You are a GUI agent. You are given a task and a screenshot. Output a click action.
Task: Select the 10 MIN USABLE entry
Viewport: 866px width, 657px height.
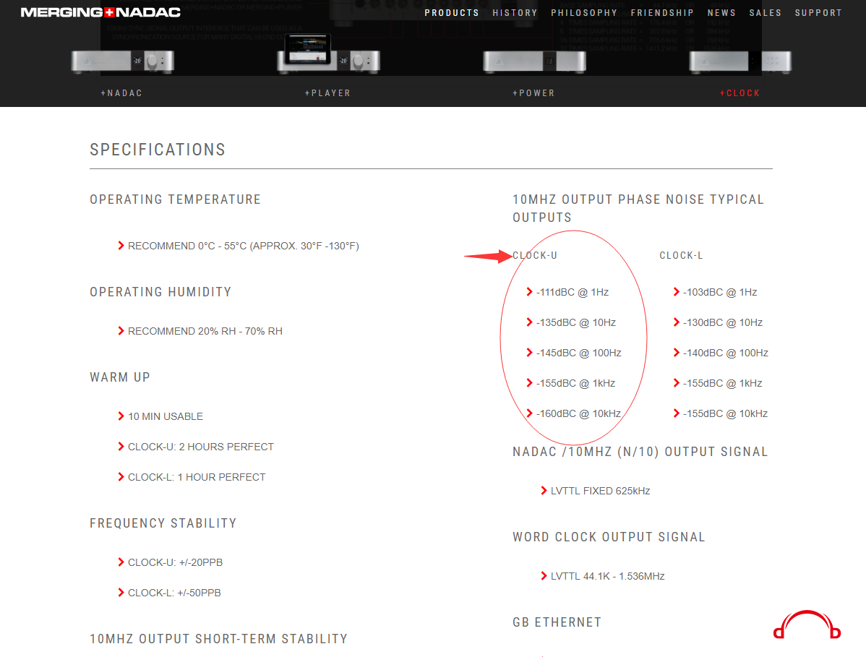(165, 416)
